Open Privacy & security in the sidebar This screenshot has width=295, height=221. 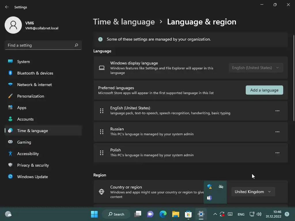43,165
